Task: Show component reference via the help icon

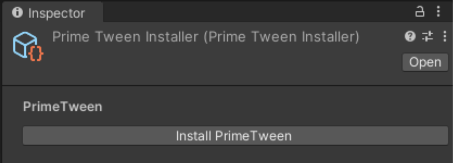Action: coord(410,37)
